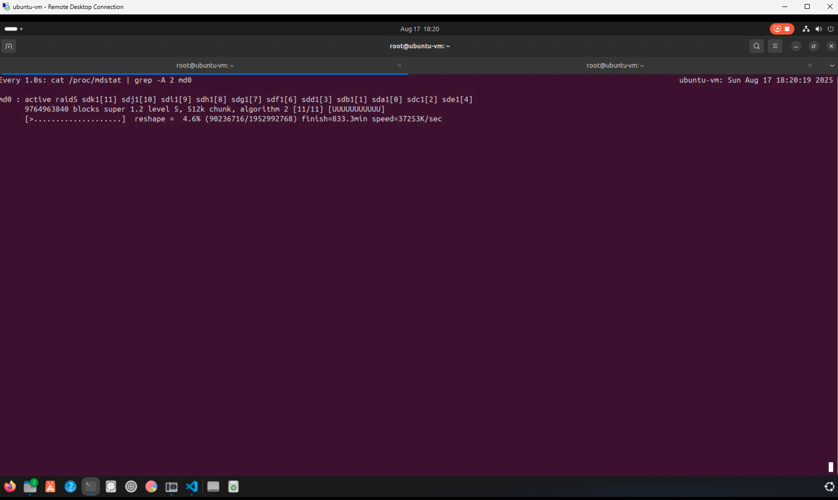Viewport: 838px width, 500px height.
Task: Click the '[UUUUUUUUUUU]' status string
Action: [x=356, y=109]
